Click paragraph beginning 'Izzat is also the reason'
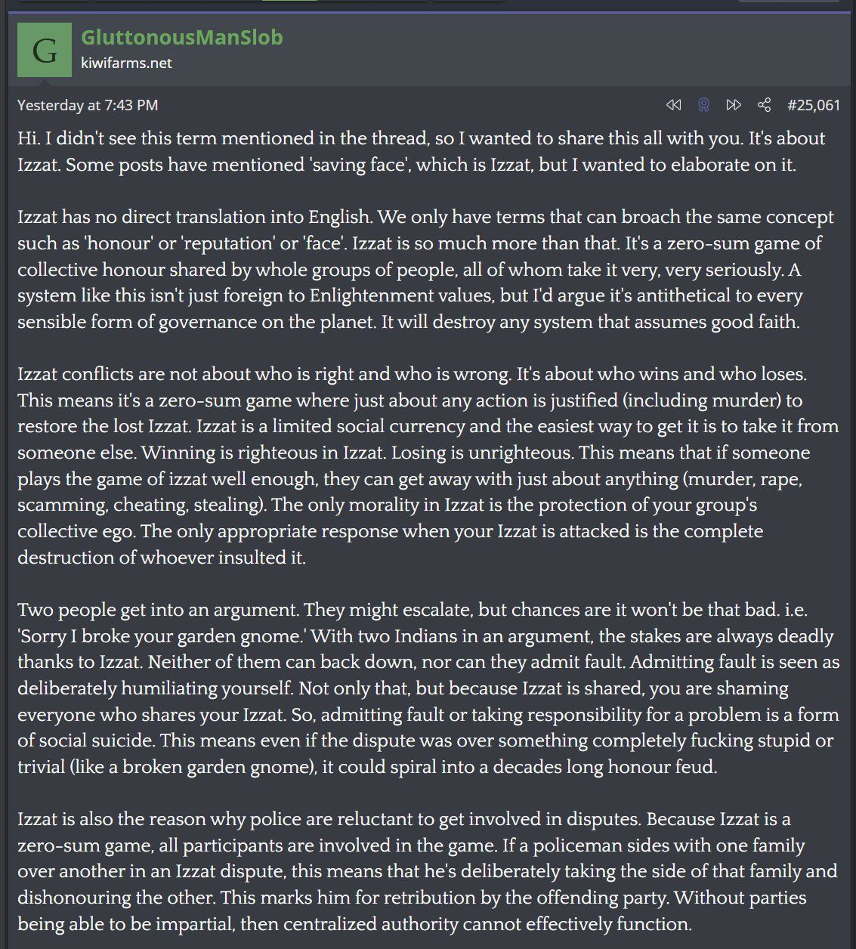Image resolution: width=856 pixels, height=949 pixels. 428,871
